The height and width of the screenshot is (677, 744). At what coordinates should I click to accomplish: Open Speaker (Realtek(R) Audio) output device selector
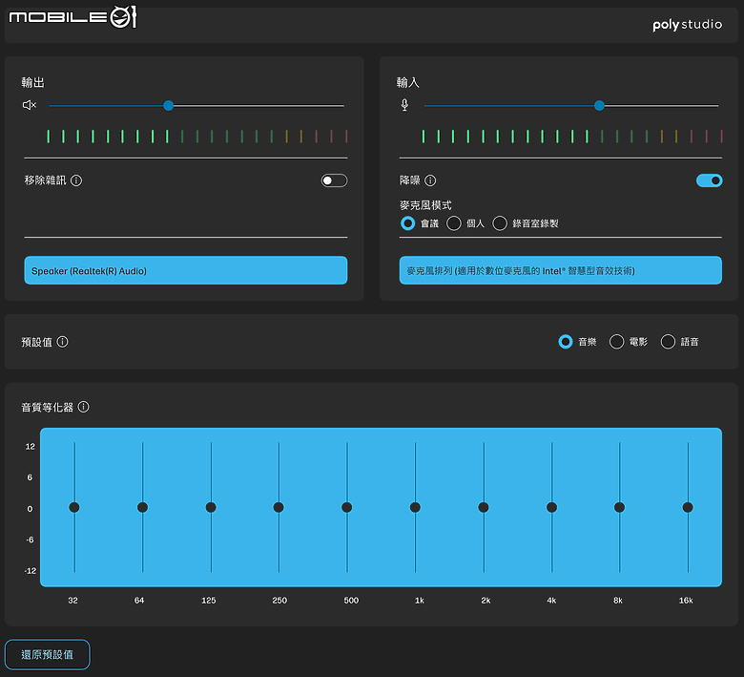click(x=186, y=271)
